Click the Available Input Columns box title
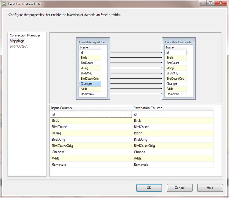This screenshot has height=198, width=229. pyautogui.click(x=93, y=42)
